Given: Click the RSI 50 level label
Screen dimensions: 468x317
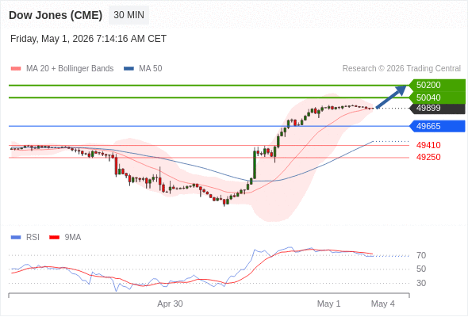Looking at the screenshot, I should [421, 269].
